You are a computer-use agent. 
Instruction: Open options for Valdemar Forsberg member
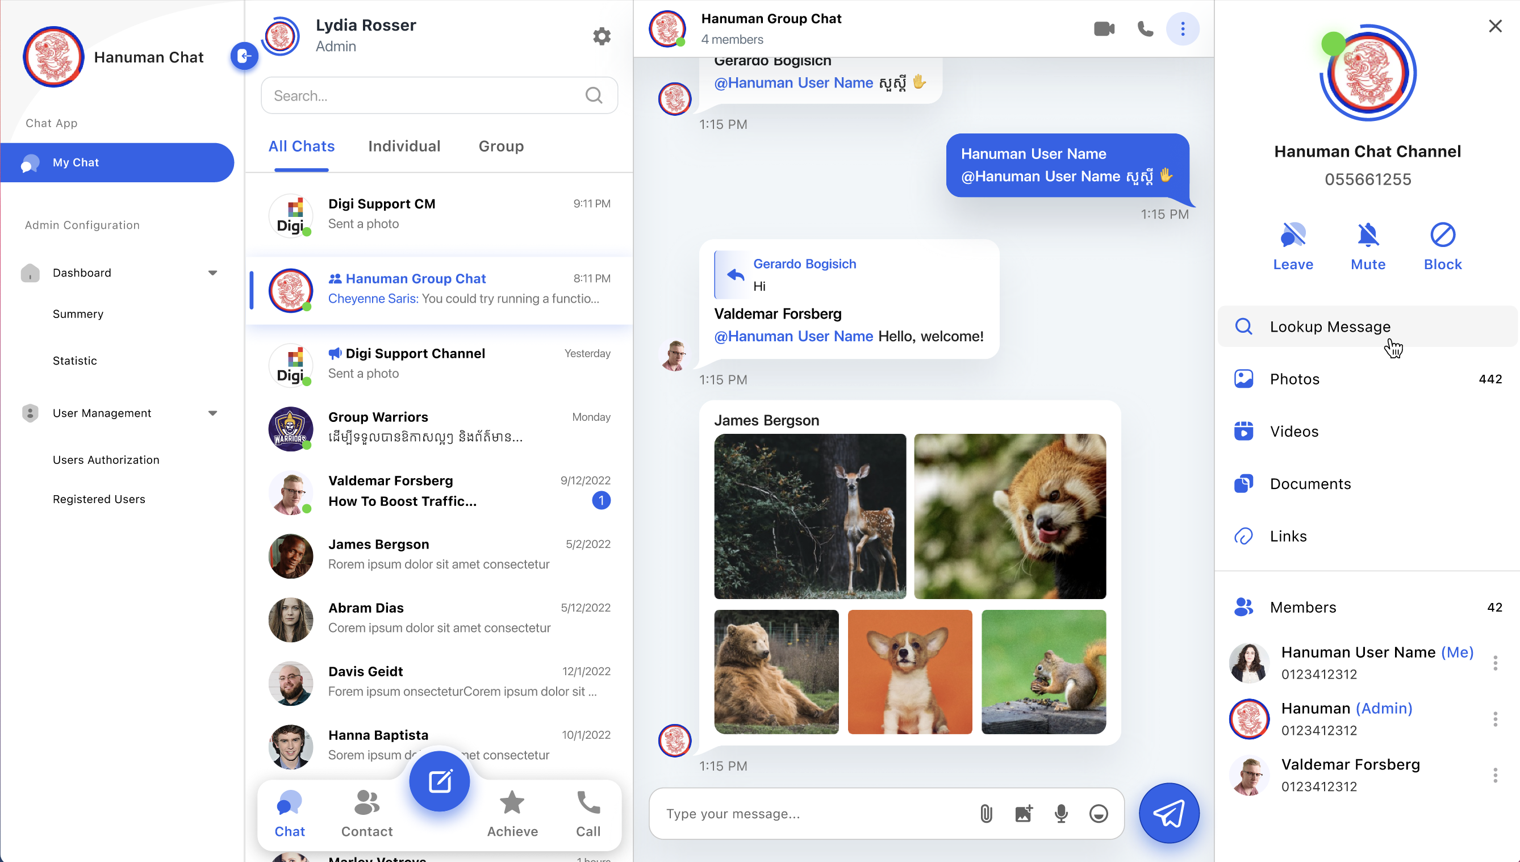pos(1495,775)
